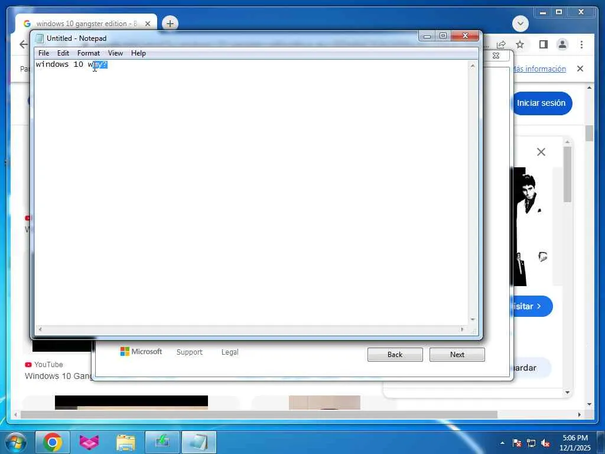This screenshot has width=605, height=454.
Task: Click the Next button in setup dialog
Action: [457, 355]
